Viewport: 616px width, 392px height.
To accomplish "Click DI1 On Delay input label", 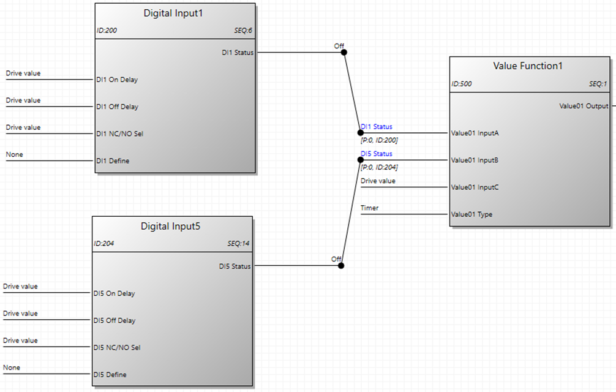I will pos(117,80).
